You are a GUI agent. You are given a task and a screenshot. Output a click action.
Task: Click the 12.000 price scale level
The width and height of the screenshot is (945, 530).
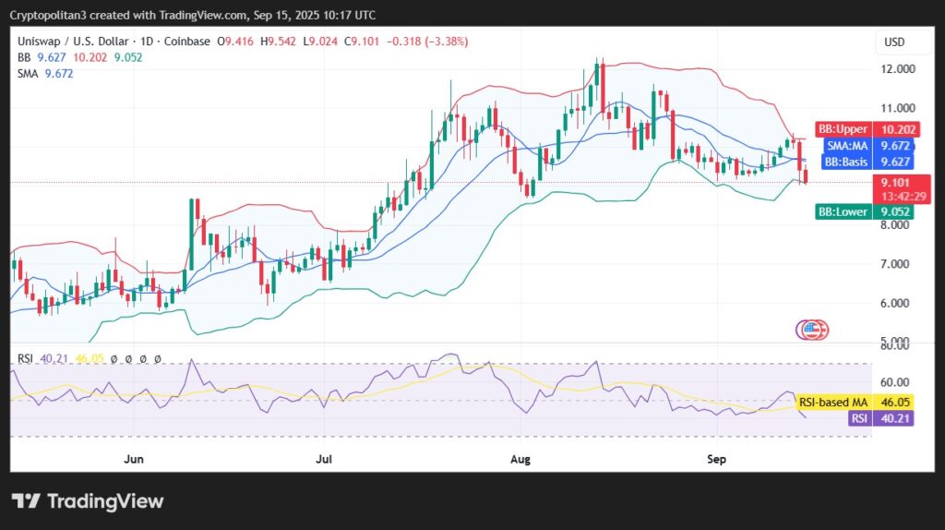(x=899, y=69)
